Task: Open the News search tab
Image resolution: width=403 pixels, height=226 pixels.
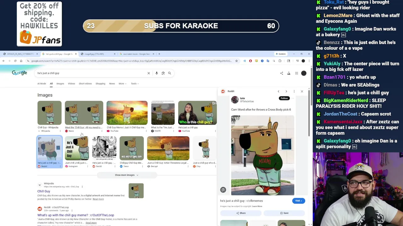Action: pyautogui.click(x=112, y=83)
